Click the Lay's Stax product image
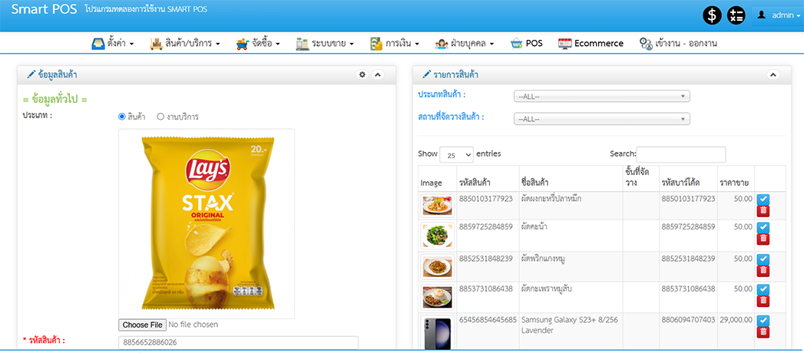Image resolution: width=804 pixels, height=353 pixels. coord(207,224)
